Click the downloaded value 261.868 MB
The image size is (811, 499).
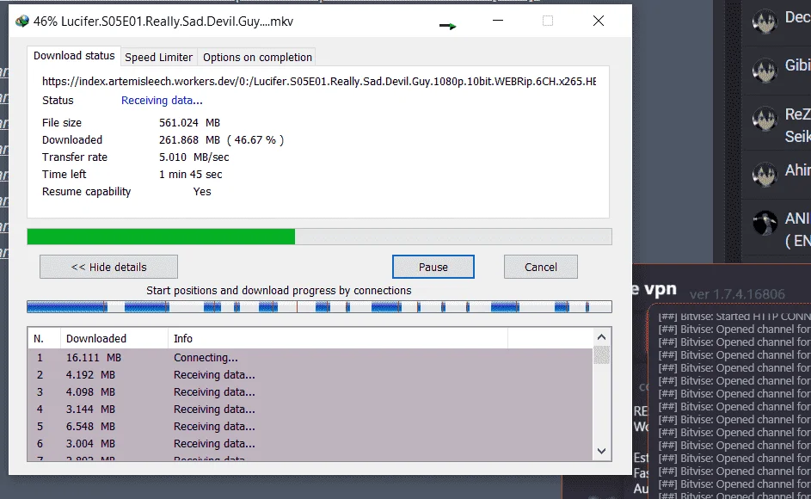click(189, 139)
